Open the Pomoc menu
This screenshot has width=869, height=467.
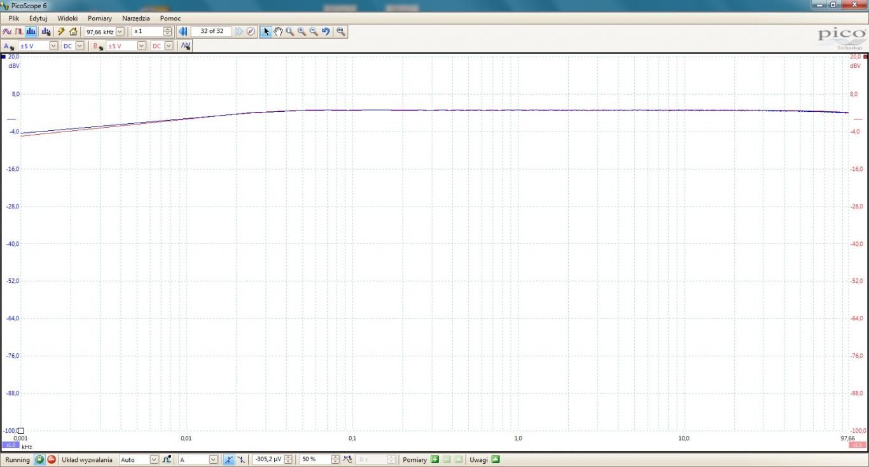170,18
